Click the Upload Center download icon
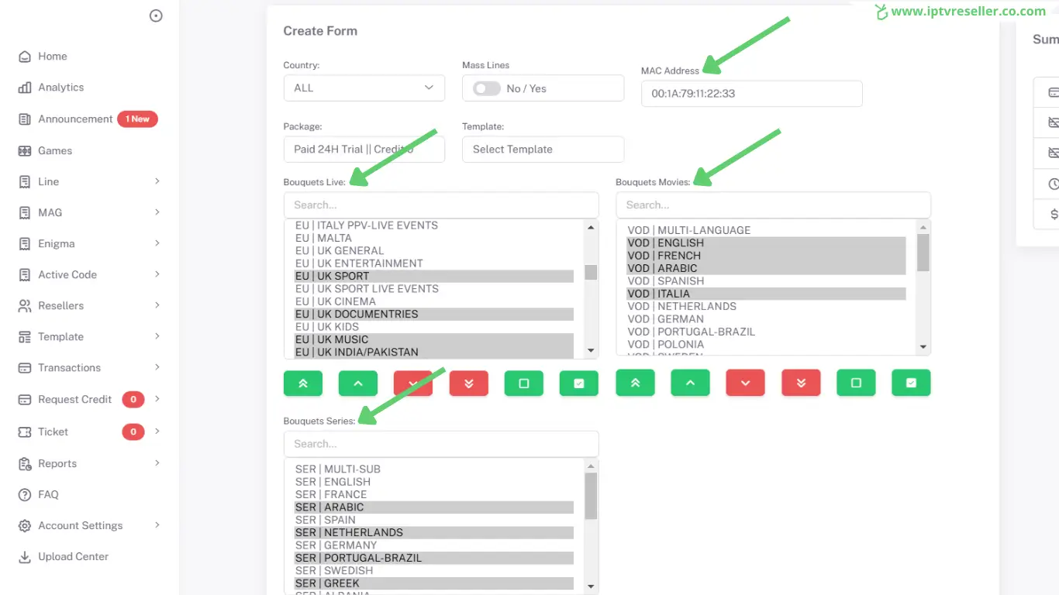 25,557
